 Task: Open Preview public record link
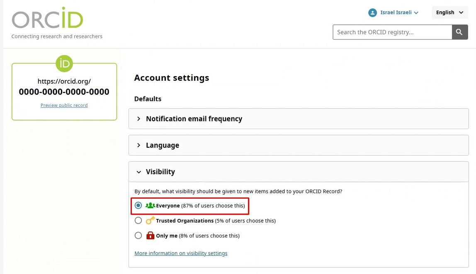tap(64, 105)
